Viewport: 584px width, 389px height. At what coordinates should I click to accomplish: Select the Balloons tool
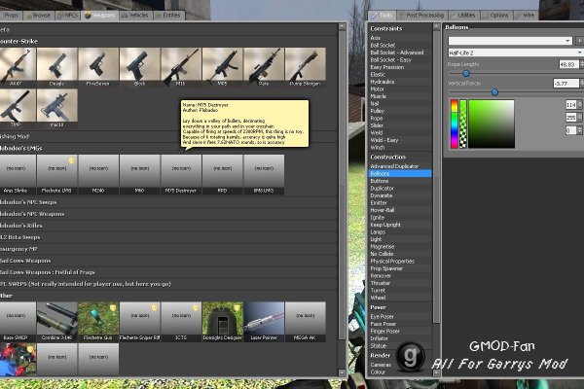click(x=400, y=173)
